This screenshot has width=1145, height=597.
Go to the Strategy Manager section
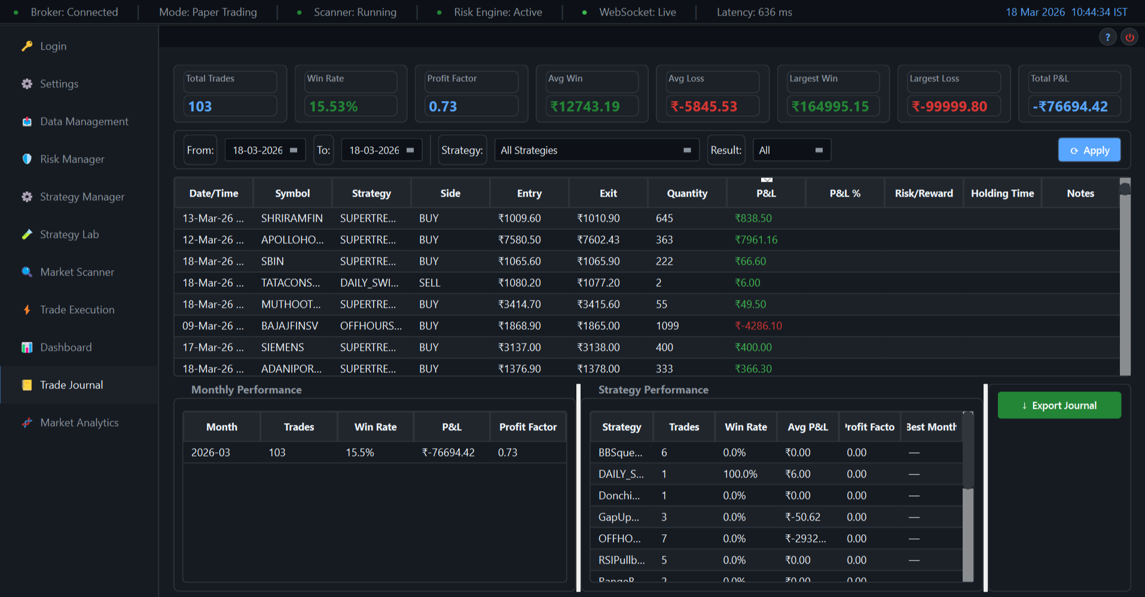point(81,197)
